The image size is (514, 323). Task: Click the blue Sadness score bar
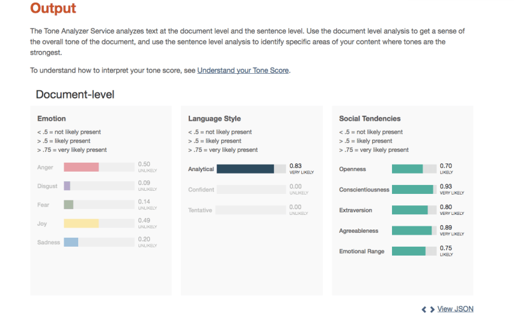point(71,242)
